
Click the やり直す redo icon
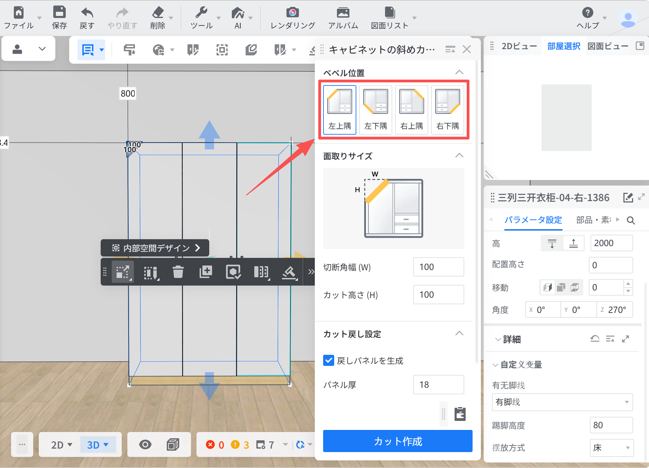(122, 12)
